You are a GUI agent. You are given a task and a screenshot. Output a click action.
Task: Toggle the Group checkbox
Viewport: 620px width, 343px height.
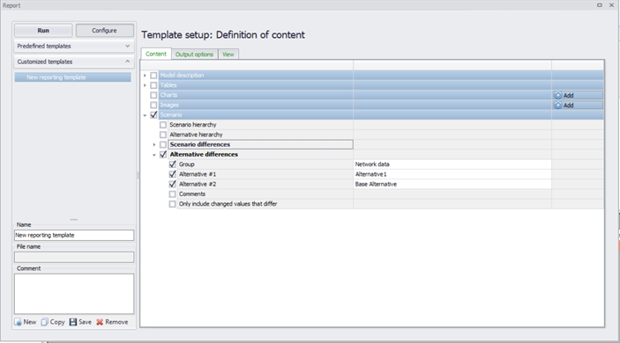click(x=172, y=164)
